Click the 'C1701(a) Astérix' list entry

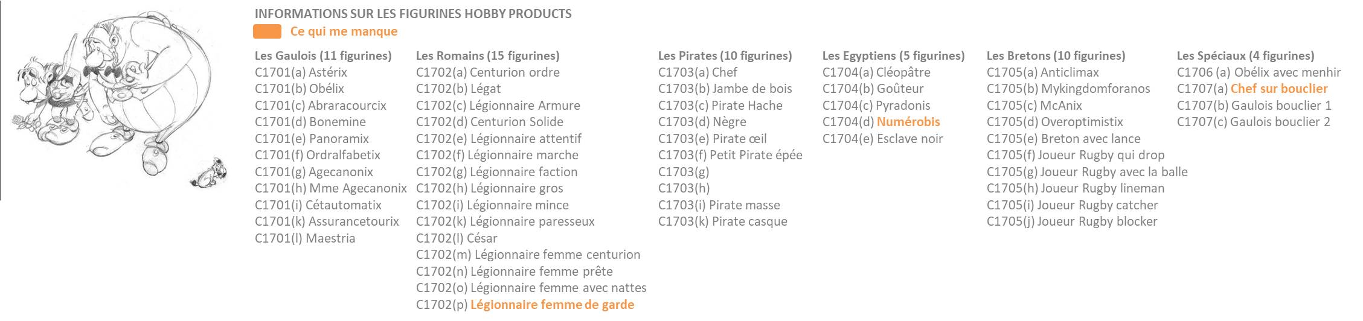tap(301, 72)
